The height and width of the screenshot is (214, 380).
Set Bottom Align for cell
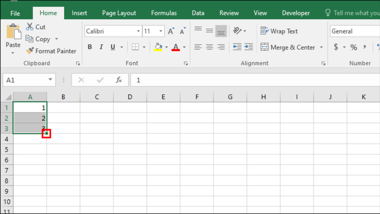click(221, 31)
